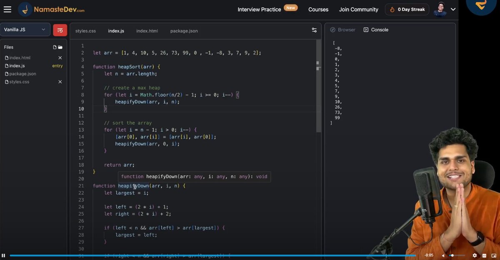This screenshot has height=260, width=500.
Task: Click the value -8 in console output
Action: 338,48
